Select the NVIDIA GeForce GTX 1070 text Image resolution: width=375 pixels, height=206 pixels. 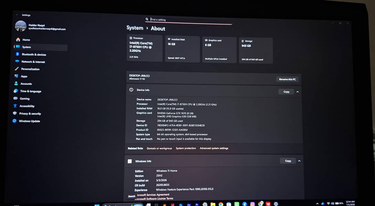[x=175, y=113]
